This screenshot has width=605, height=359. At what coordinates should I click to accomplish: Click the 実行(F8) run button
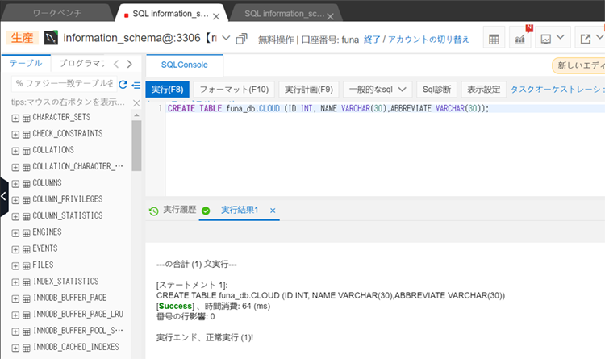168,90
